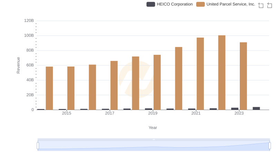
Task: Click the UPS bar above 2021 label
Action: pos(200,74)
